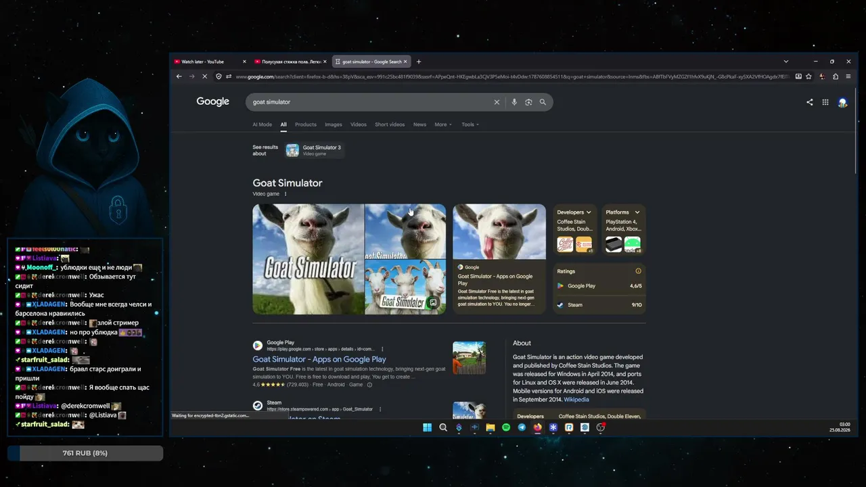Switch to the Watch later - YouTube tab

click(x=209, y=62)
